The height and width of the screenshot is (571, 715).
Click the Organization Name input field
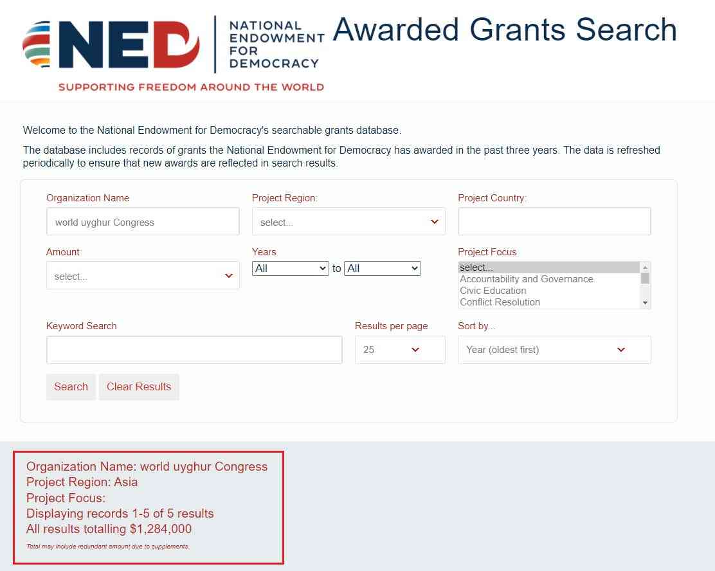point(143,222)
